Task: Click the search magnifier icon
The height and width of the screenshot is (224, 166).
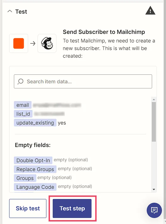Action: click(21, 81)
